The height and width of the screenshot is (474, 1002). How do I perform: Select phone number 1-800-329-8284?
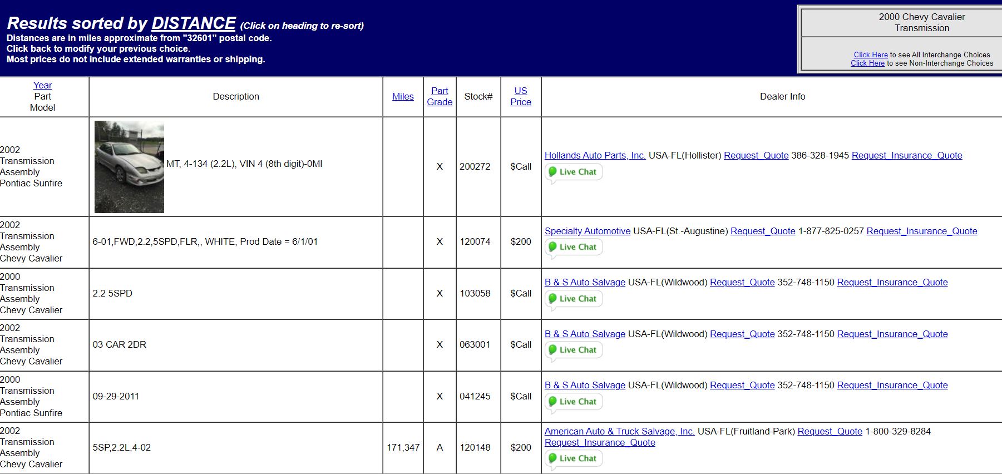tap(898, 431)
